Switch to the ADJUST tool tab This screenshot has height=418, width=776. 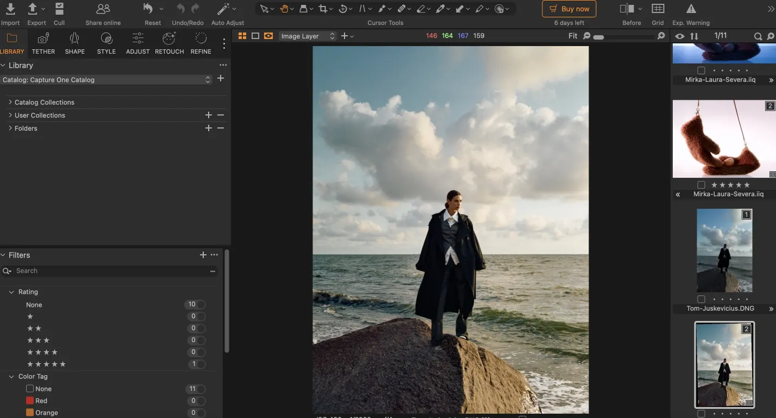coord(137,43)
